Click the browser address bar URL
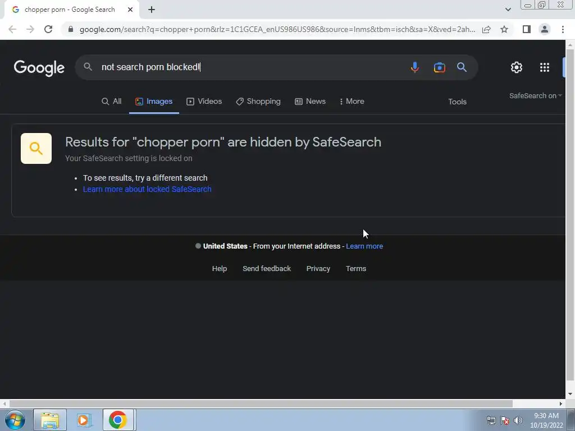This screenshot has width=575, height=431. pos(277,29)
